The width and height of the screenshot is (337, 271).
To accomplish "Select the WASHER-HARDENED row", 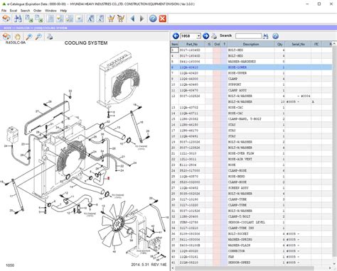I will point(252,62).
